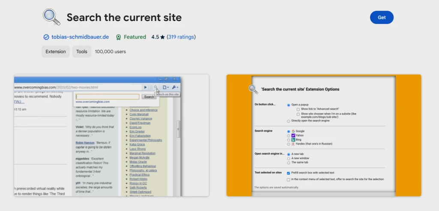439x211 pixels.
Task: Select the Bing search engine radio button
Action: coord(289,140)
